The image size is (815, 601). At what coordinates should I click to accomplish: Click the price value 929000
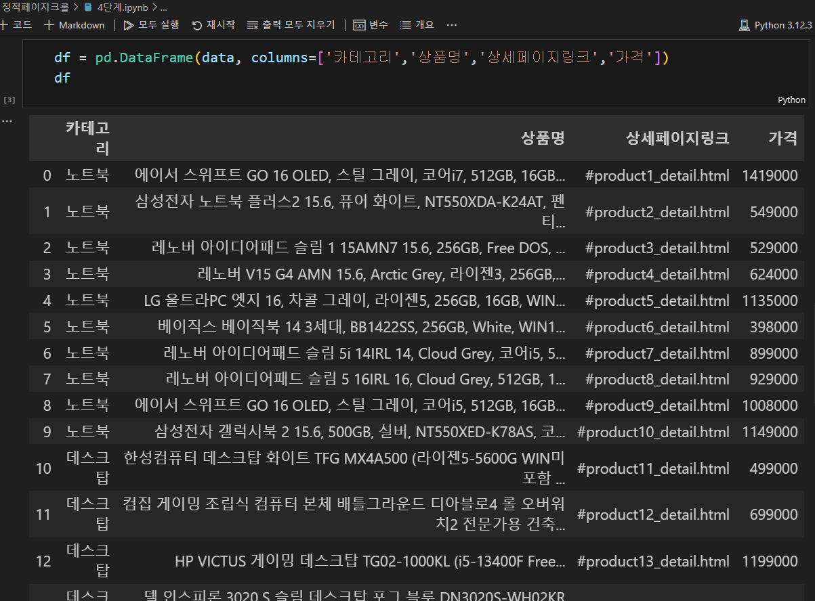[x=774, y=379]
